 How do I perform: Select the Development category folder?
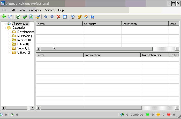click(26, 32)
